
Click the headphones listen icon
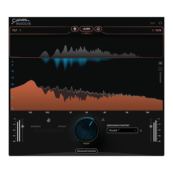tap(160, 23)
